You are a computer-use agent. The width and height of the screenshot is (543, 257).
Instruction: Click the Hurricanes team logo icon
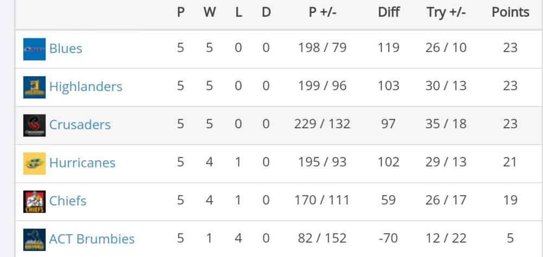click(x=34, y=163)
